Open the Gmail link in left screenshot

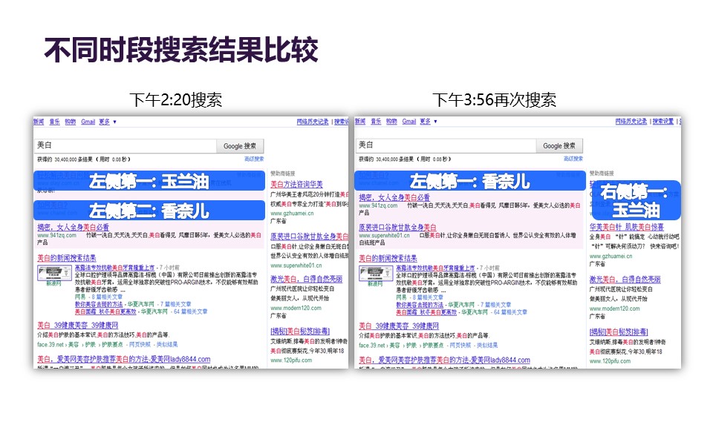click(88, 122)
